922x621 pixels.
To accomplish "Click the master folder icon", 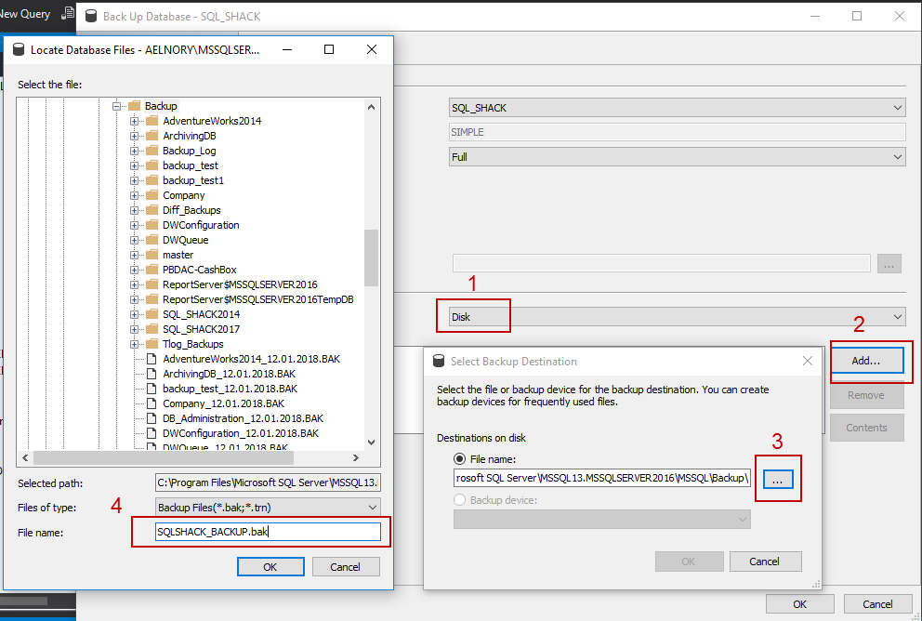I will tap(152, 255).
